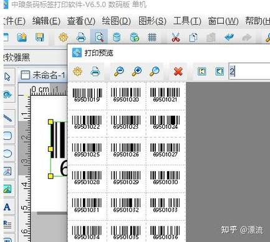Viewport: 270px width, 242px height.
Task: Click the database with checkmark icon
Action: pos(134,37)
